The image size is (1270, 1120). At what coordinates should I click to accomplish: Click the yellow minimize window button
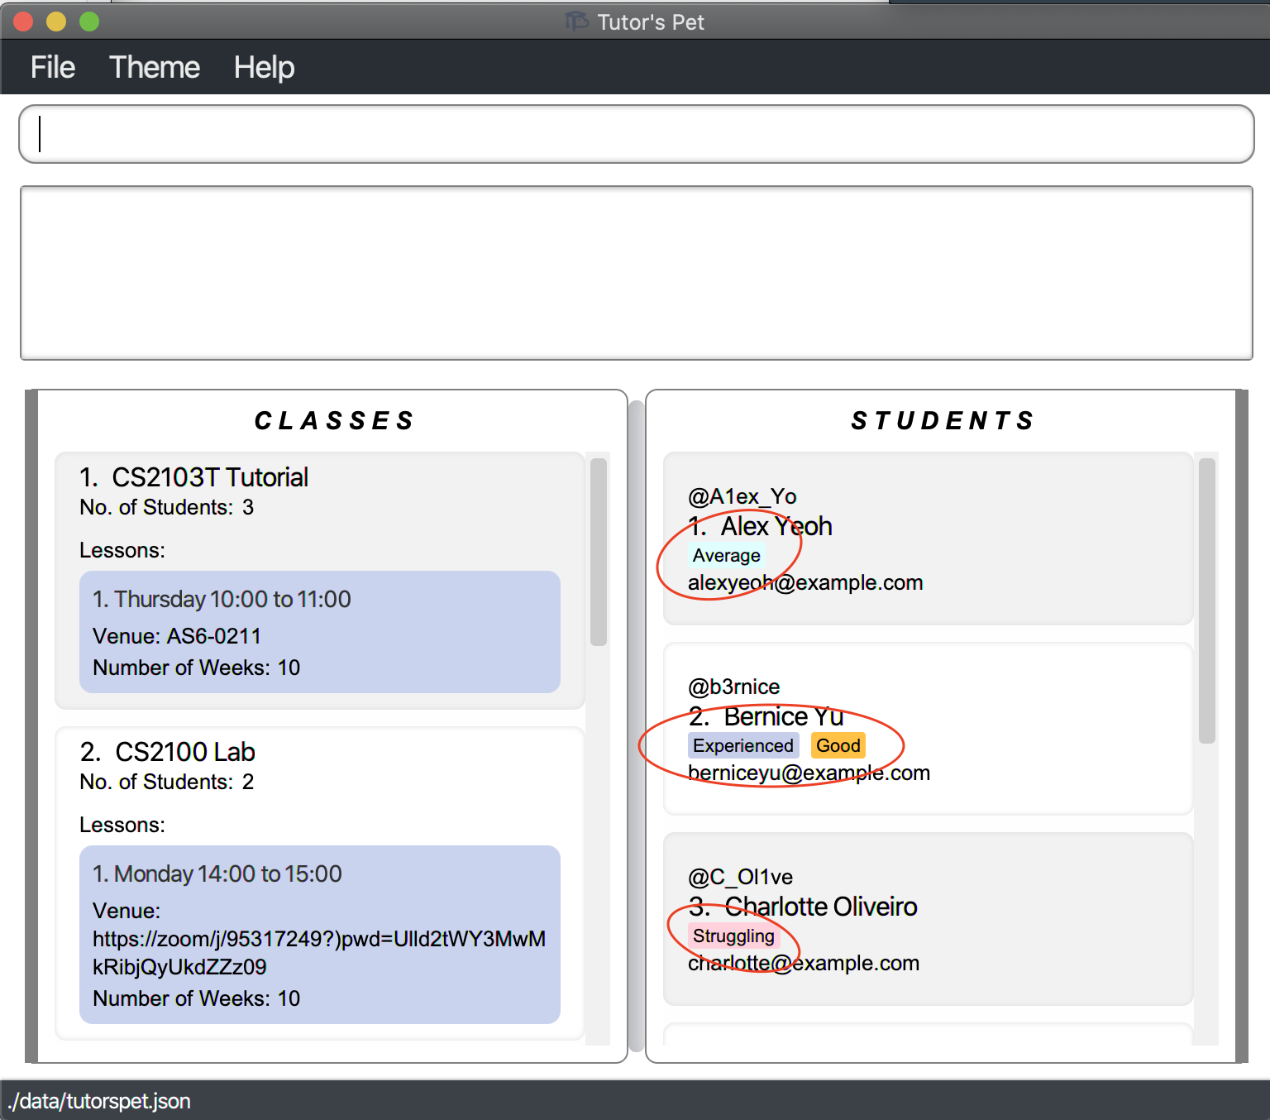[56, 22]
